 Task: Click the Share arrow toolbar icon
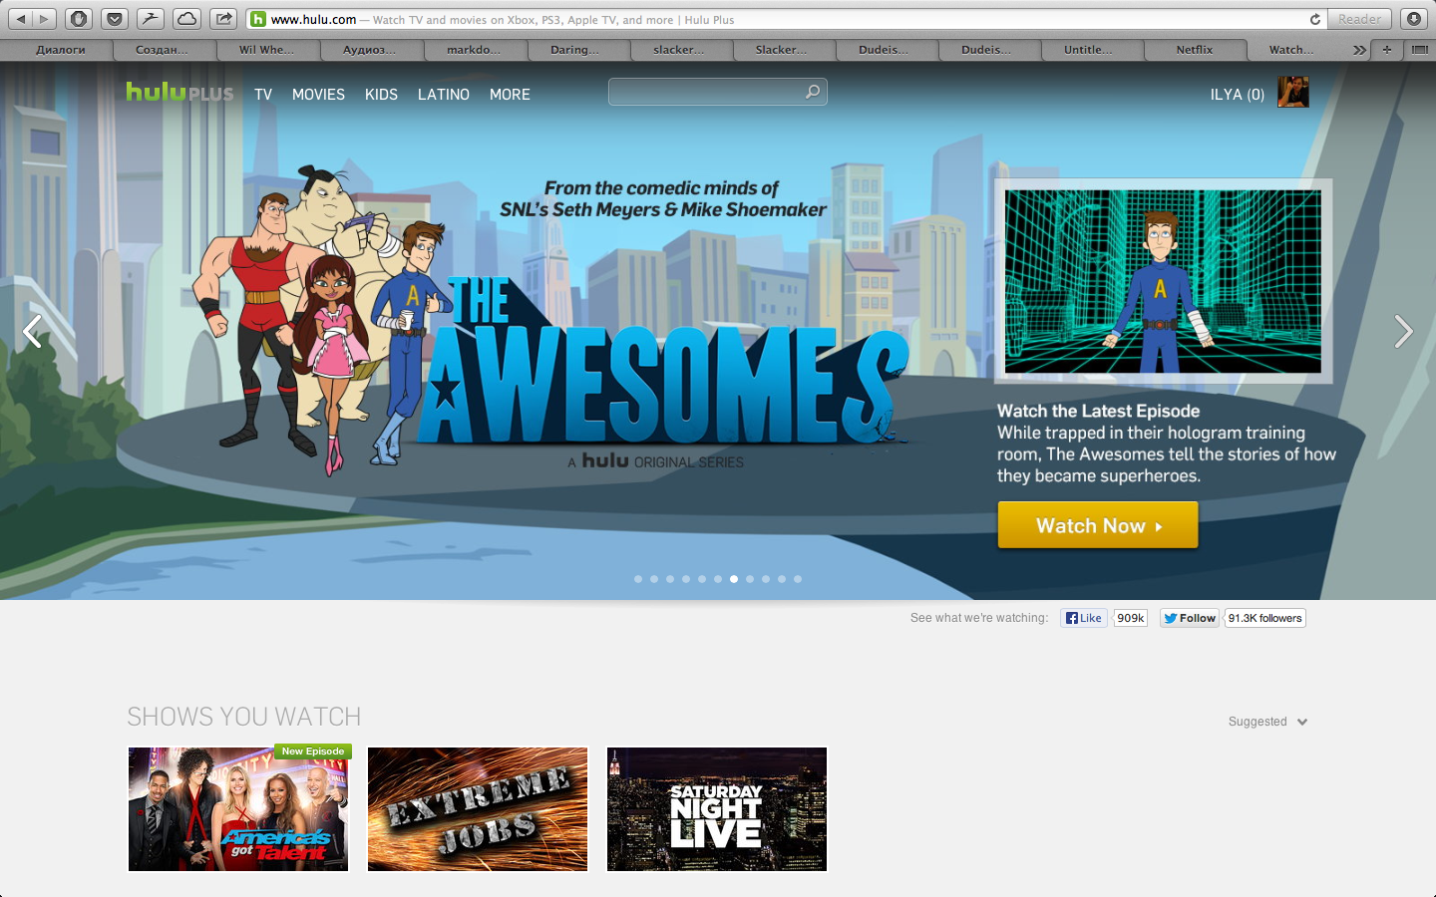223,19
